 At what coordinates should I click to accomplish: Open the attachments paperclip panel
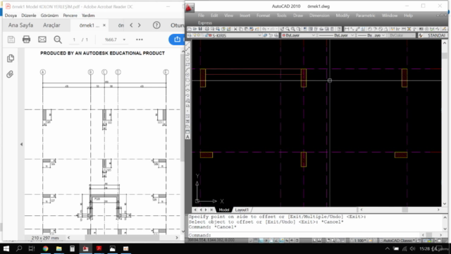pyautogui.click(x=10, y=74)
